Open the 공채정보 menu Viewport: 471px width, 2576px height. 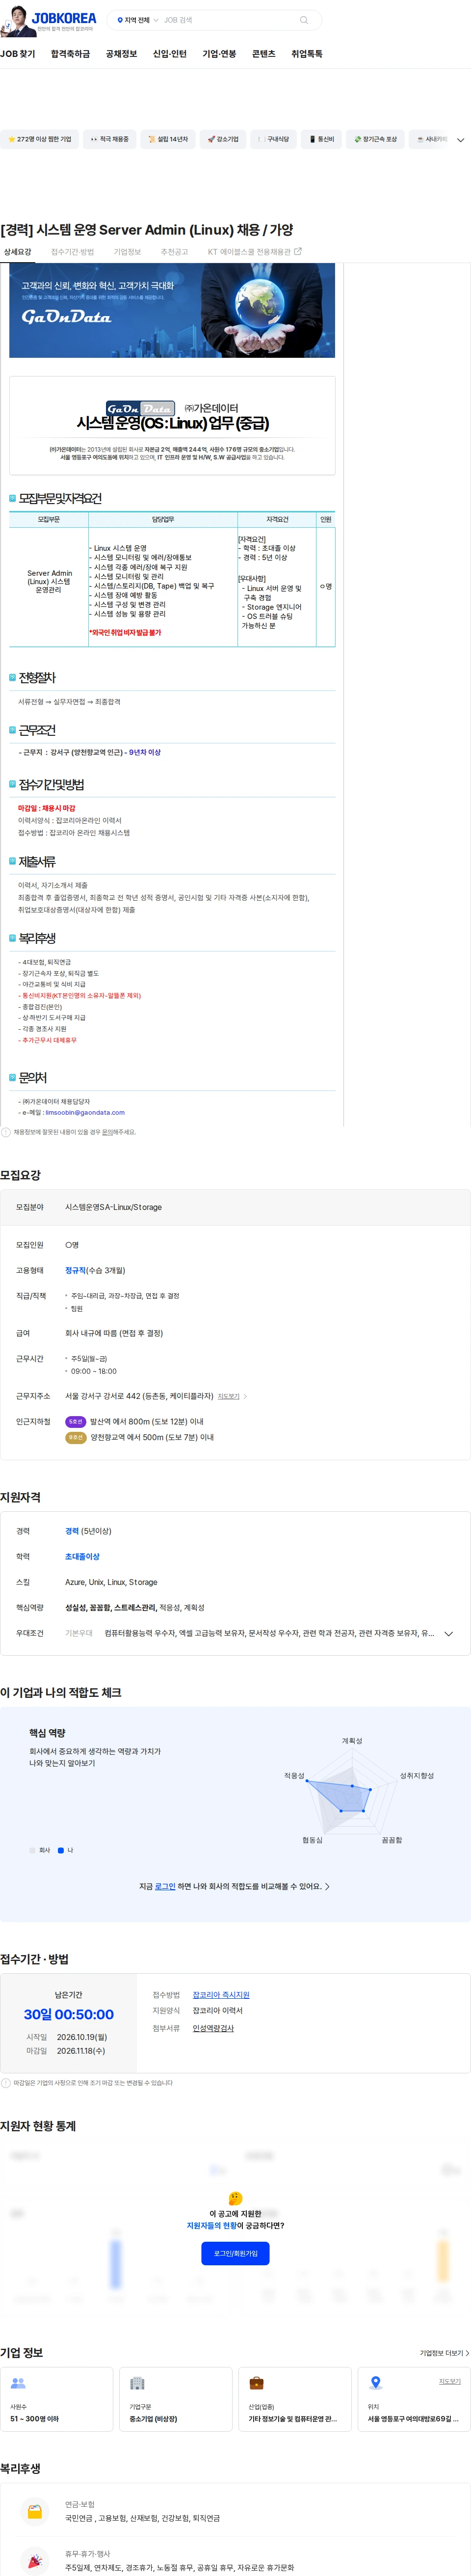click(121, 54)
